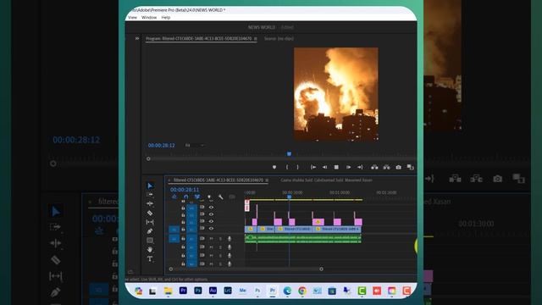542x305 pixels.
Task: Open the Fit zoom level dropdown
Action: (196, 145)
